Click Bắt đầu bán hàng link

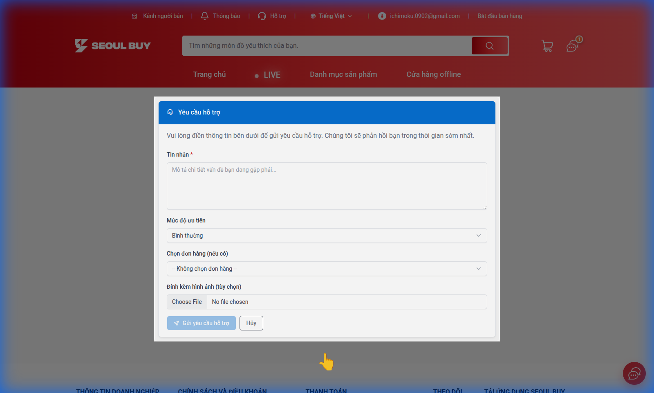[499, 16]
